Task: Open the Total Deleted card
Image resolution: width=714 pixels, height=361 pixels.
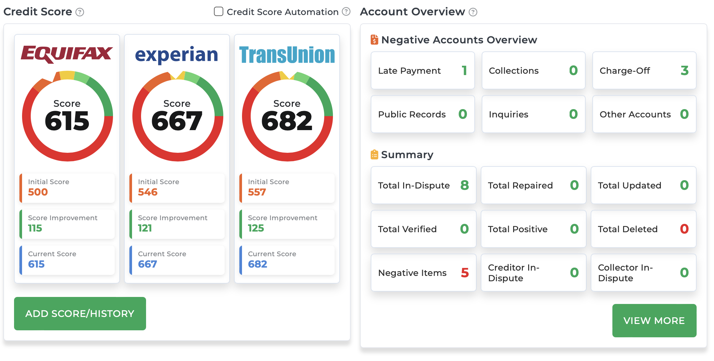Action: click(643, 229)
